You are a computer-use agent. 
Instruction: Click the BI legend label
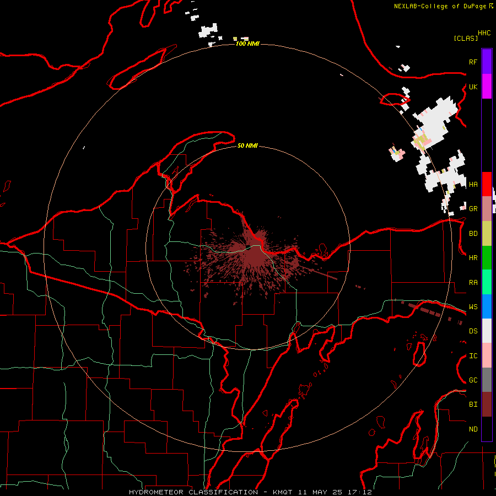[x=473, y=405]
